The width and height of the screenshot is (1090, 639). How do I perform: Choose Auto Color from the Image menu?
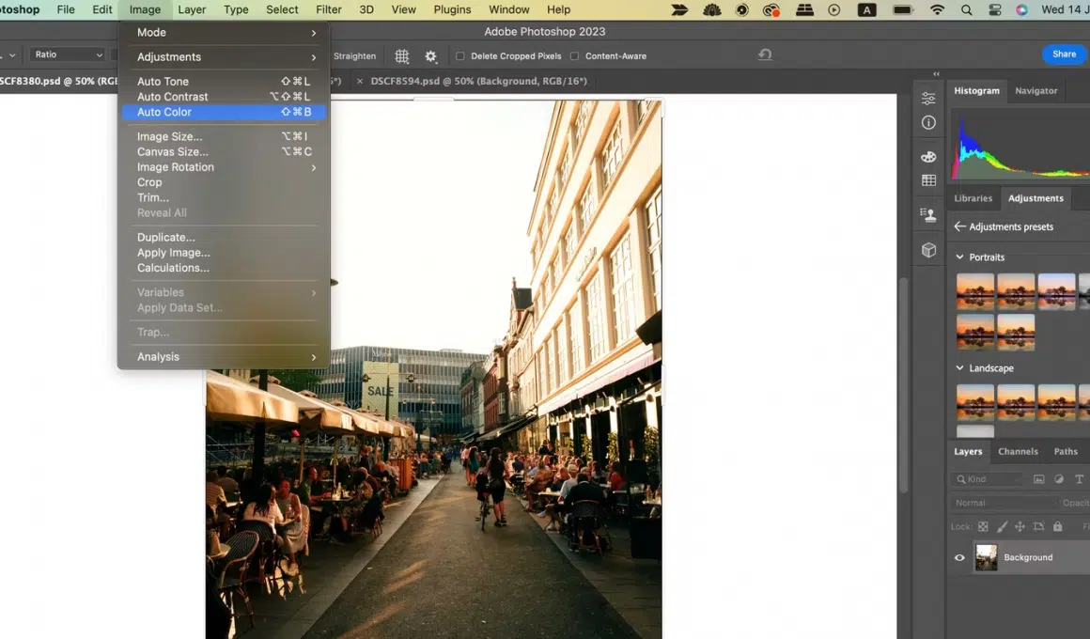pos(164,112)
